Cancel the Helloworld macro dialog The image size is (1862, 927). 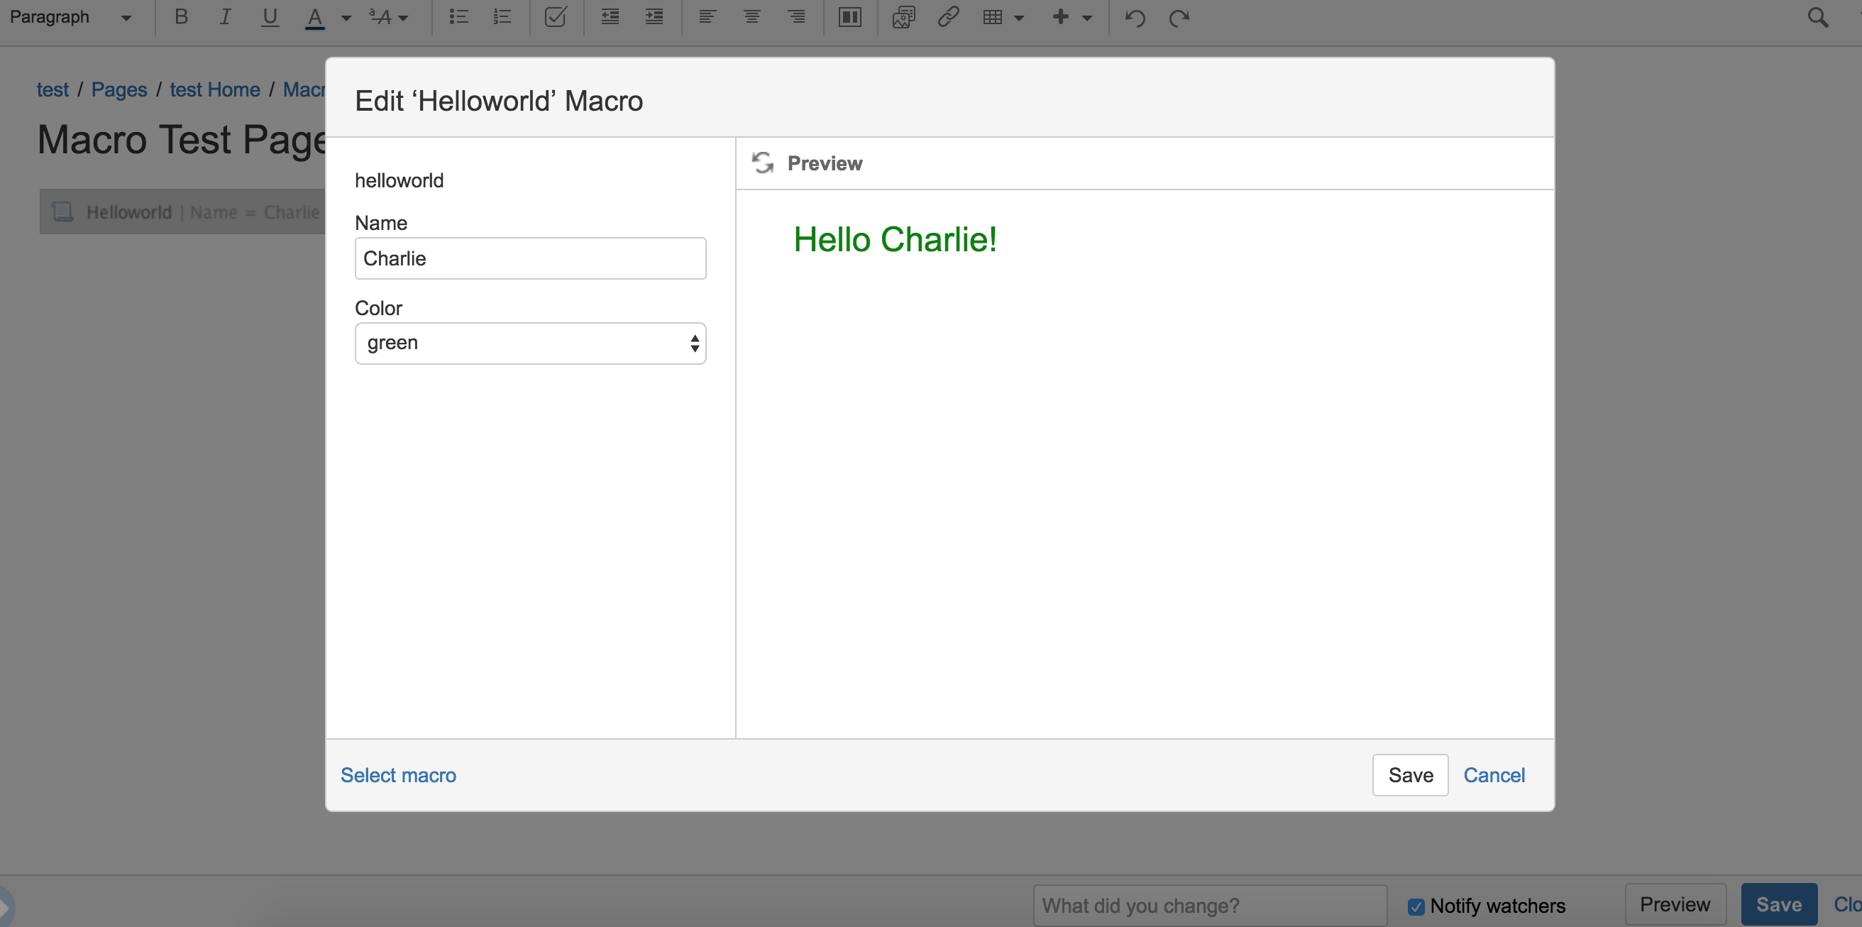click(1493, 775)
